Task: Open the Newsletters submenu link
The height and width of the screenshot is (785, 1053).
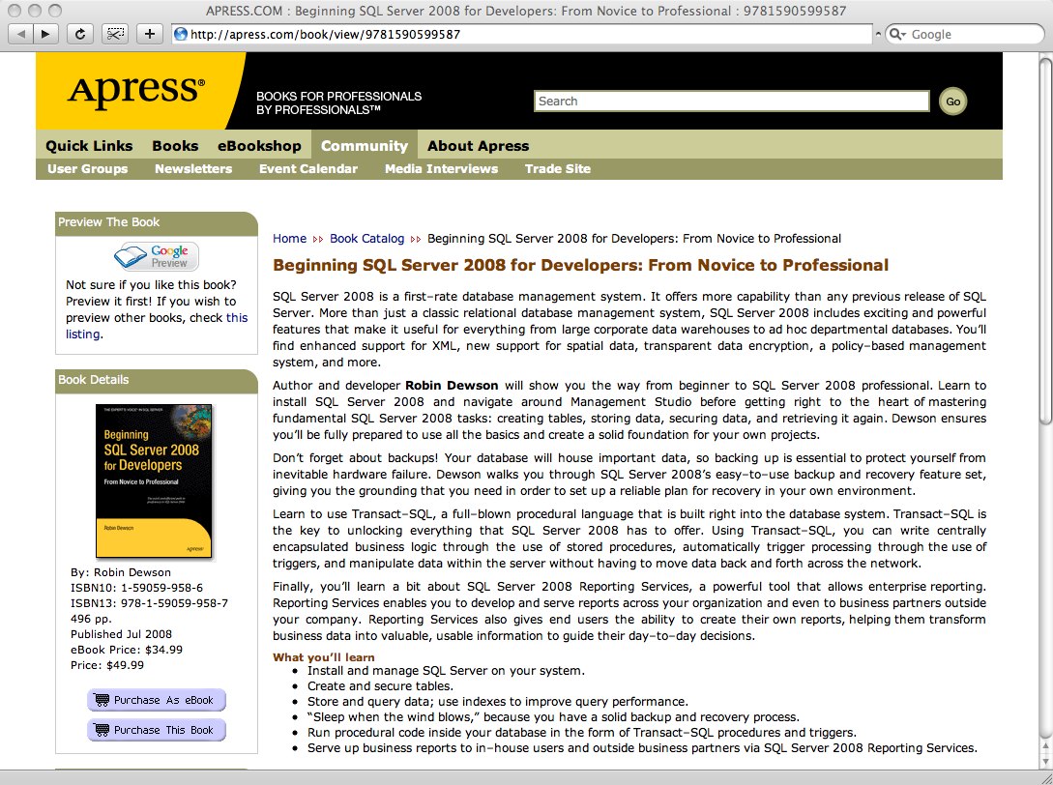Action: (193, 169)
